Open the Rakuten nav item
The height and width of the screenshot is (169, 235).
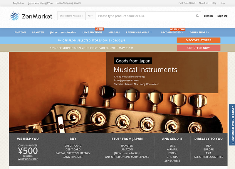tap(38, 32)
